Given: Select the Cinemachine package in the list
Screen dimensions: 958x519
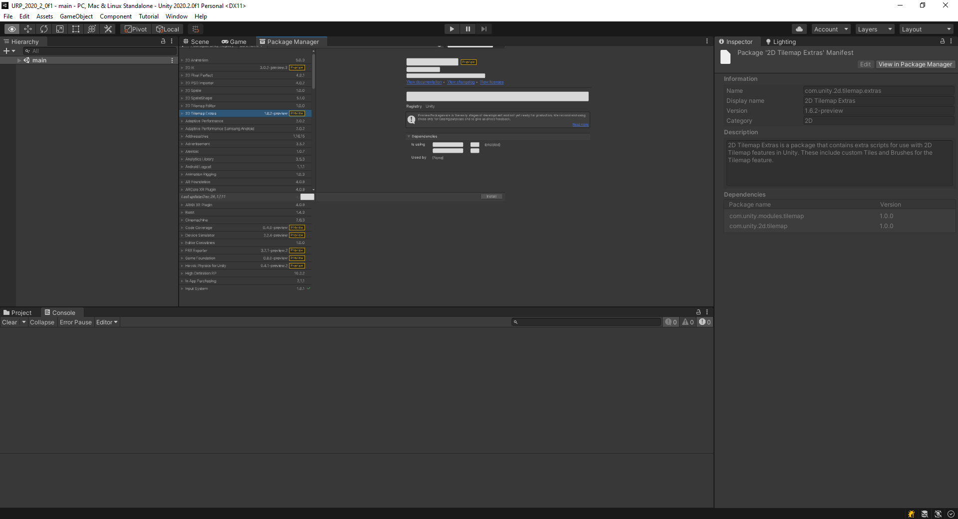Looking at the screenshot, I should tap(245, 220).
